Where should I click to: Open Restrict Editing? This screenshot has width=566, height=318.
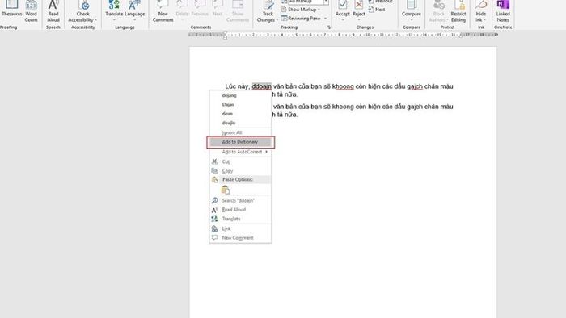coord(458,11)
